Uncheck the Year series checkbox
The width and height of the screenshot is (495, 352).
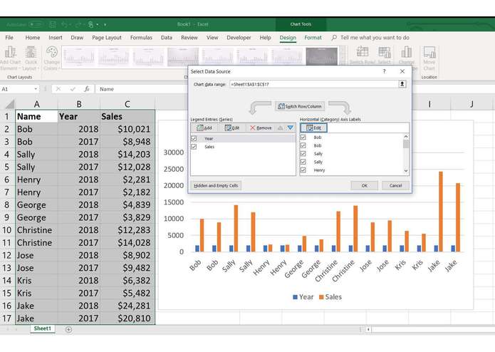(x=194, y=138)
